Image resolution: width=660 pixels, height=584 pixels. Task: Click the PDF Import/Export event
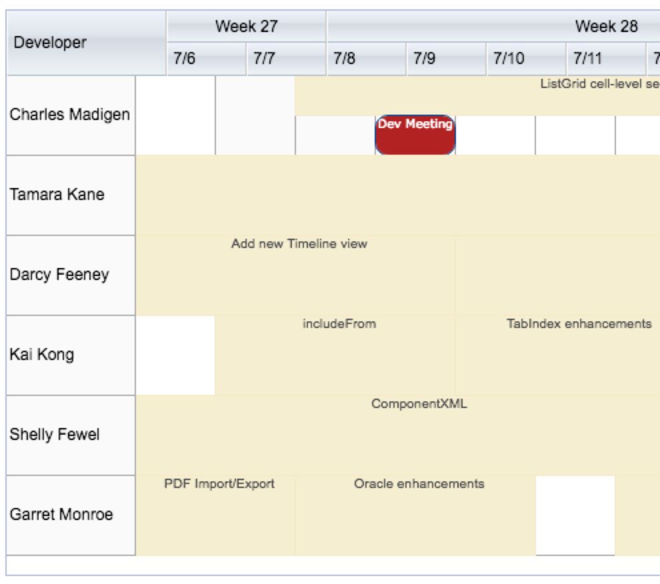pos(216,515)
